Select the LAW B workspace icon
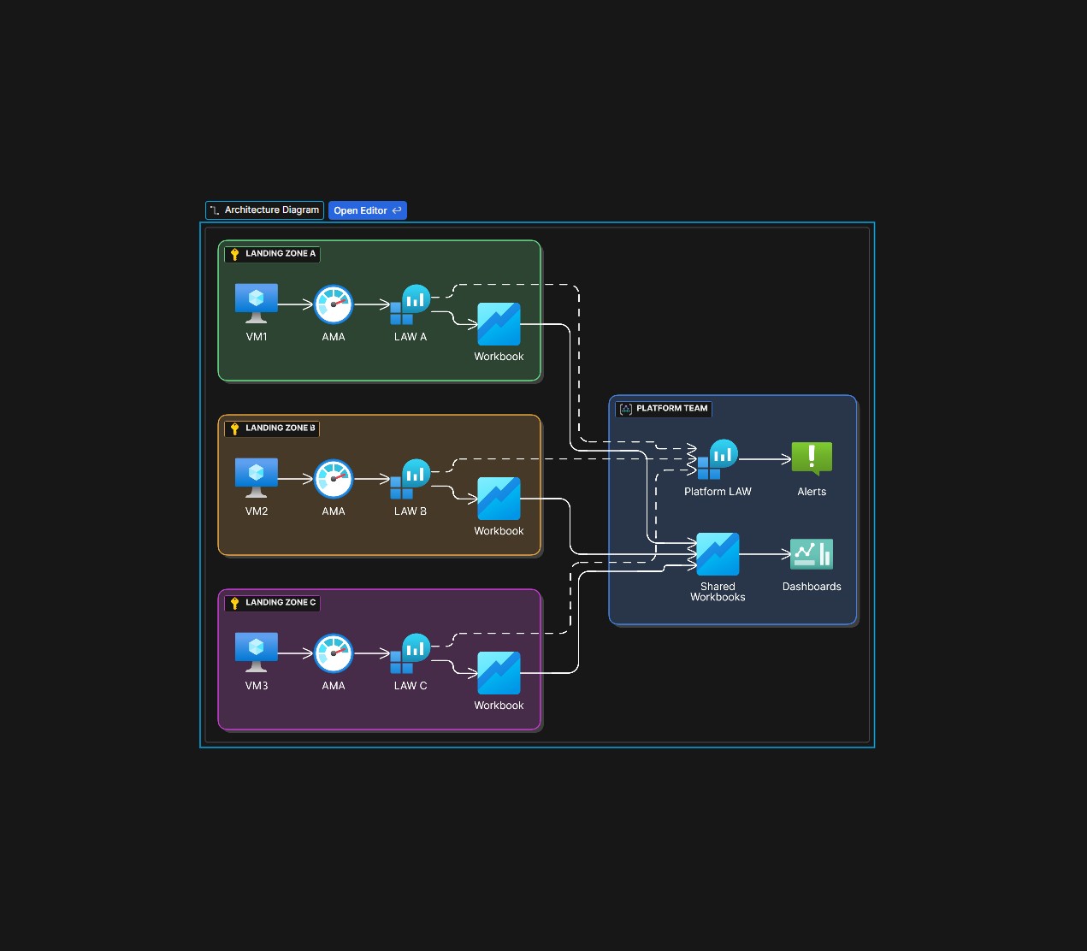Image resolution: width=1087 pixels, height=951 pixels. coord(410,475)
